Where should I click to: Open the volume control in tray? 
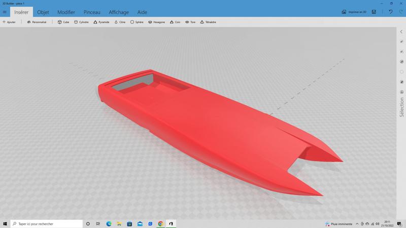pyautogui.click(x=378, y=224)
